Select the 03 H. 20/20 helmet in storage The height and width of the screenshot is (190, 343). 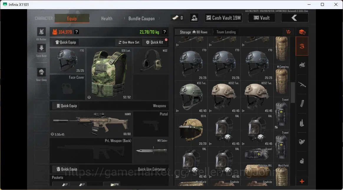pyautogui.click(x=191, y=130)
